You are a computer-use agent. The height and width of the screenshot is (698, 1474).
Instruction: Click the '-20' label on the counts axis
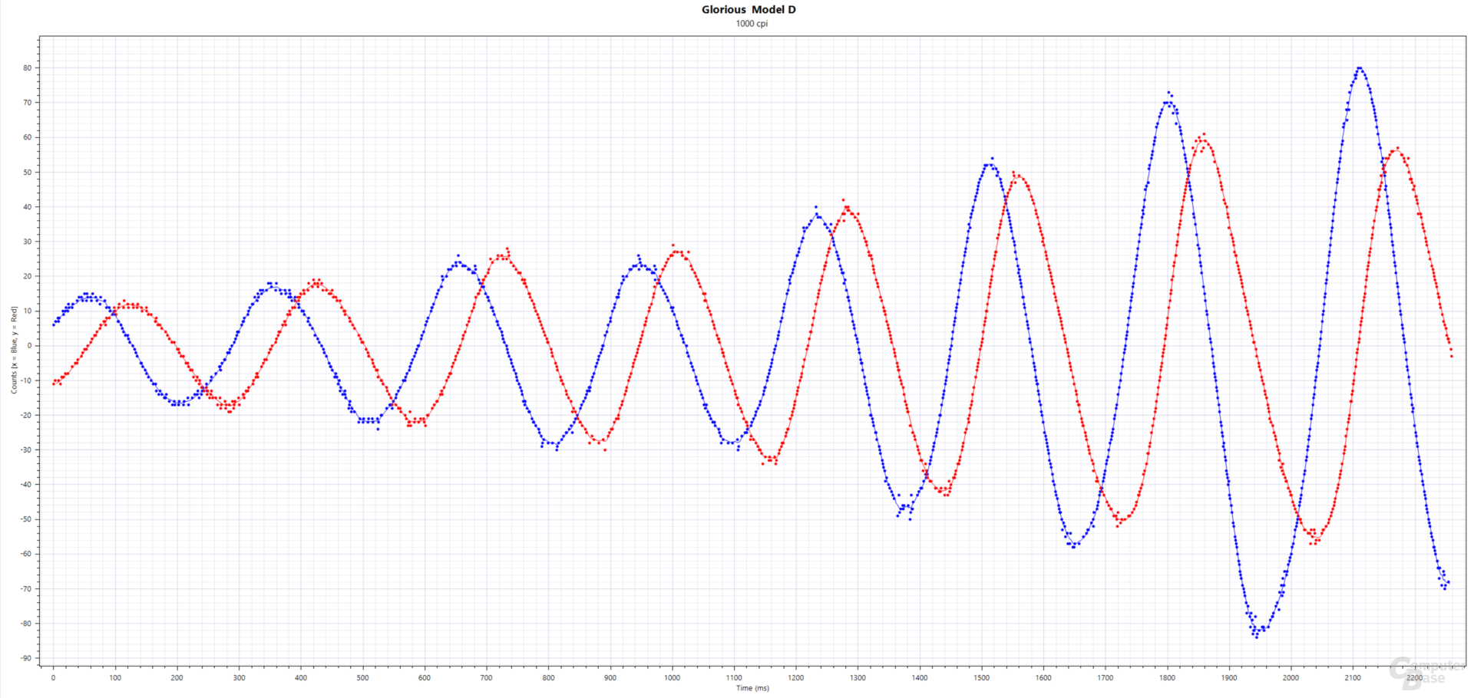pyautogui.click(x=27, y=415)
